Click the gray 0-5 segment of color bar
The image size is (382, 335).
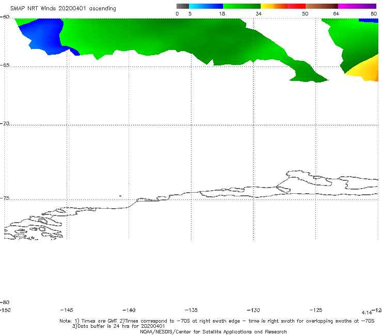183,6
